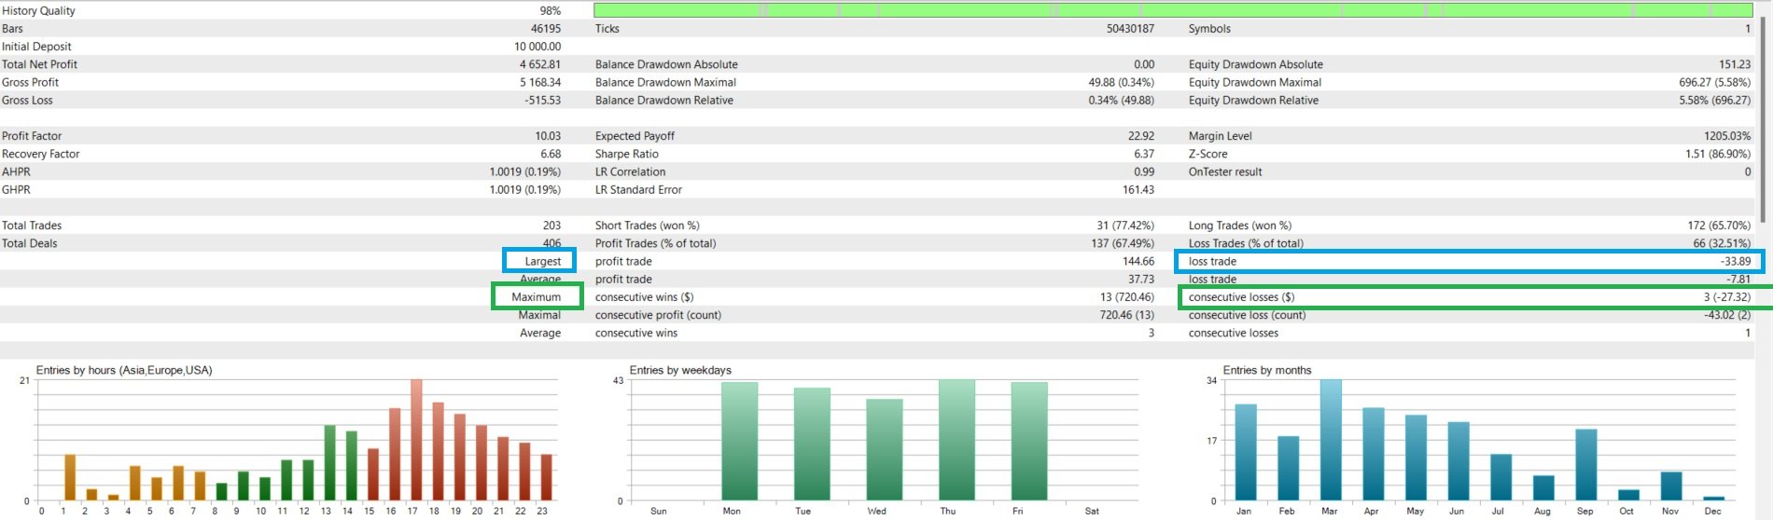Click the average profit trade value 37.73
Screen dimensions: 1773x520
click(x=1141, y=280)
